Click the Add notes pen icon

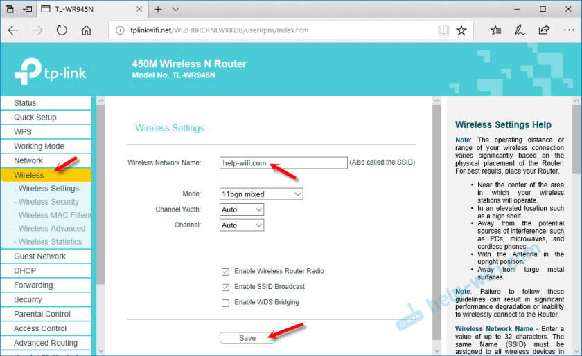[520, 30]
